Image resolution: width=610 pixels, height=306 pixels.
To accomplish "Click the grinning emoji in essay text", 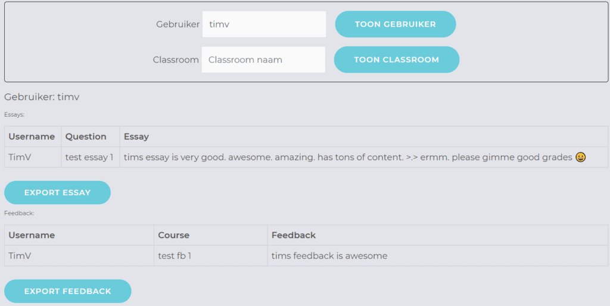I will coord(580,157).
